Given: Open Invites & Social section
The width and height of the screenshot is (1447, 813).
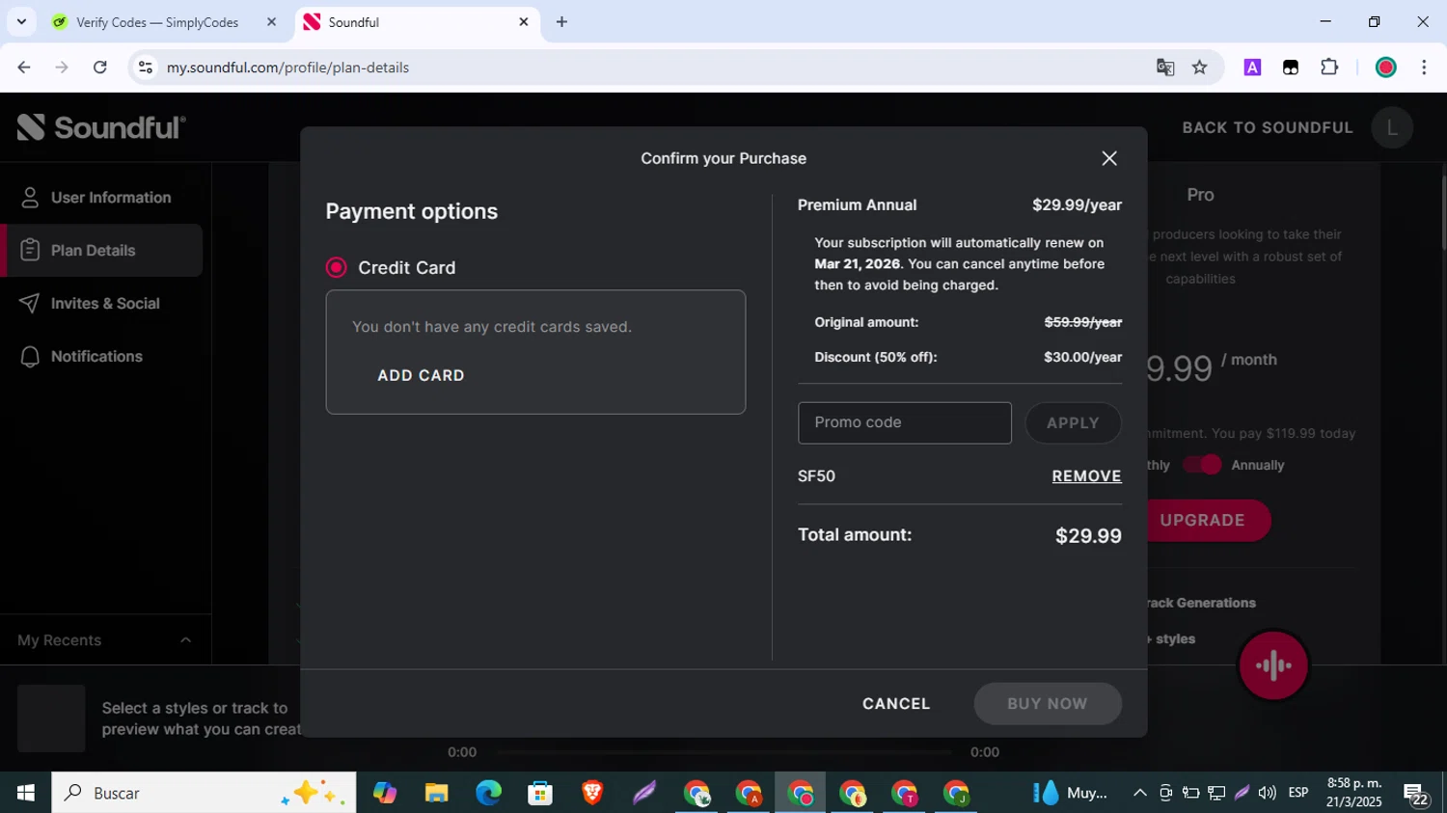Looking at the screenshot, I should tap(101, 304).
